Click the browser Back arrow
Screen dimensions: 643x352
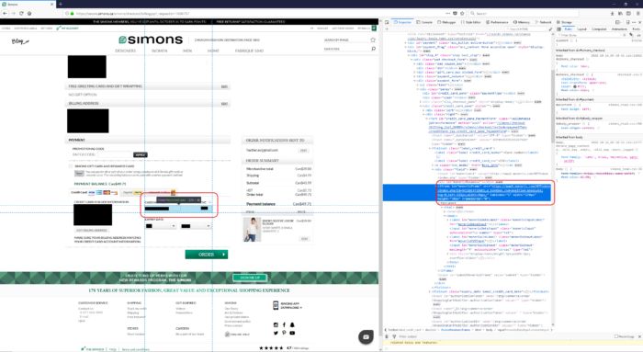click(x=5, y=14)
